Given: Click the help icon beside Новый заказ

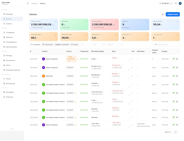Looking at the screenshot, I should [x=163, y=14].
